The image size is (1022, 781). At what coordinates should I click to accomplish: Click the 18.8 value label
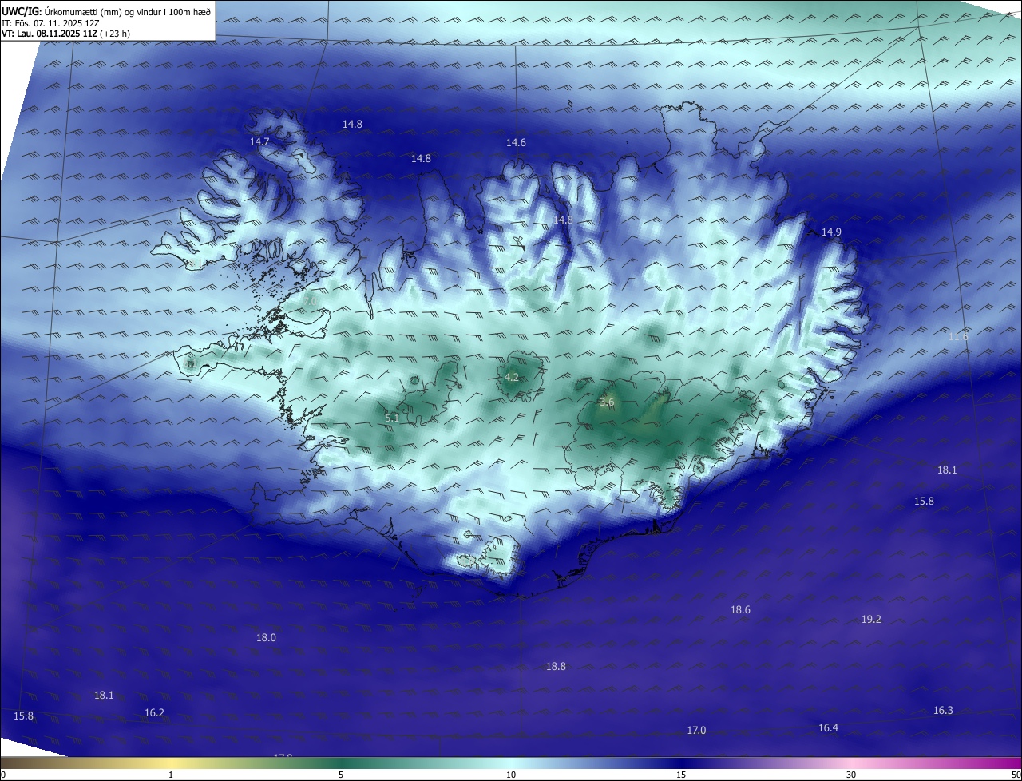[x=556, y=666]
